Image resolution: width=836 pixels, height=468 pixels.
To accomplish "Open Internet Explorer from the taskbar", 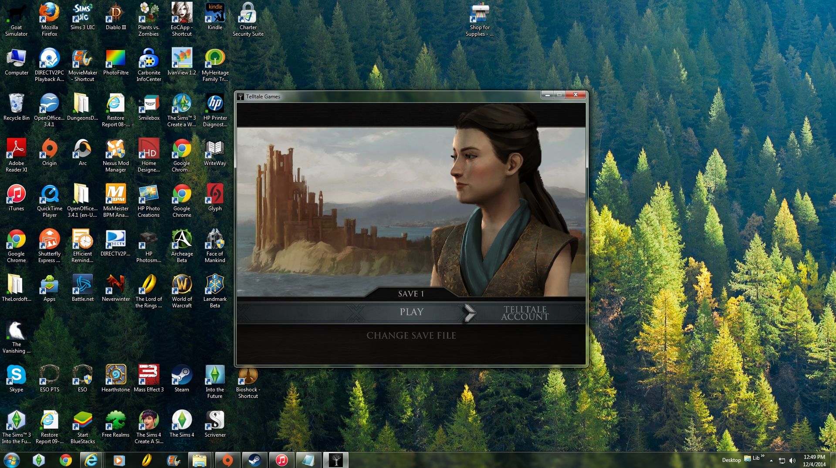I will [91, 460].
